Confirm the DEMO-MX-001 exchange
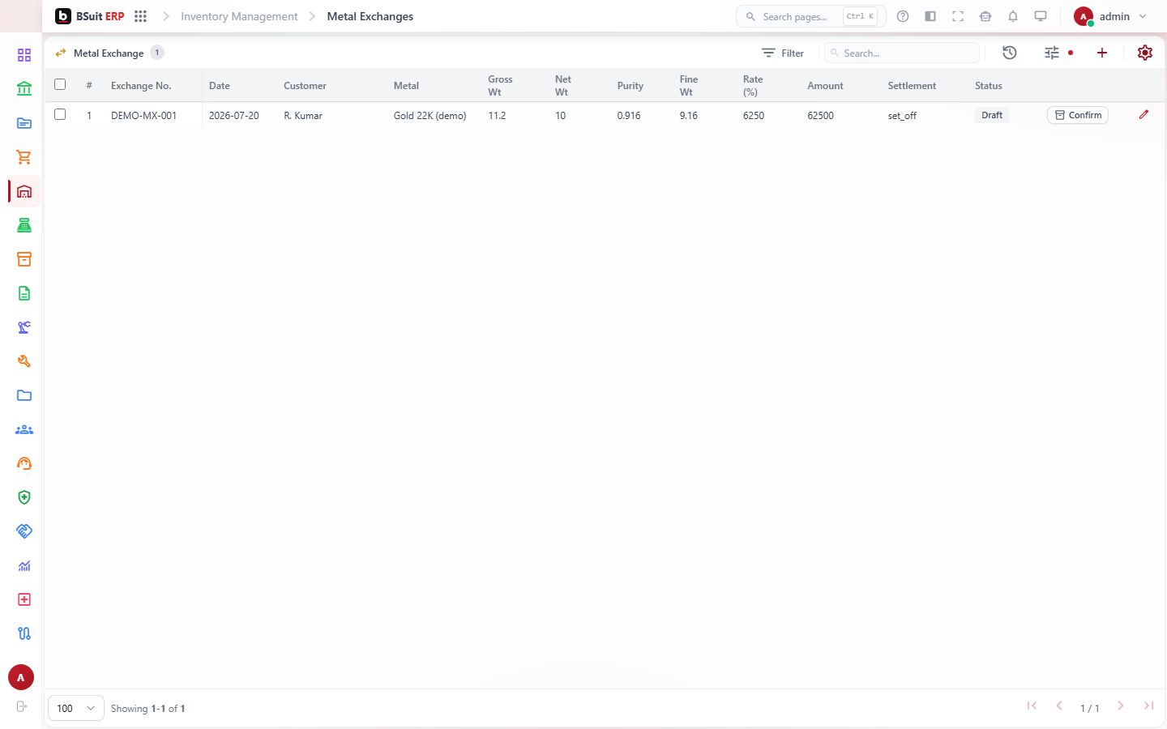Screen dimensions: 1167x729 click(x=1078, y=115)
